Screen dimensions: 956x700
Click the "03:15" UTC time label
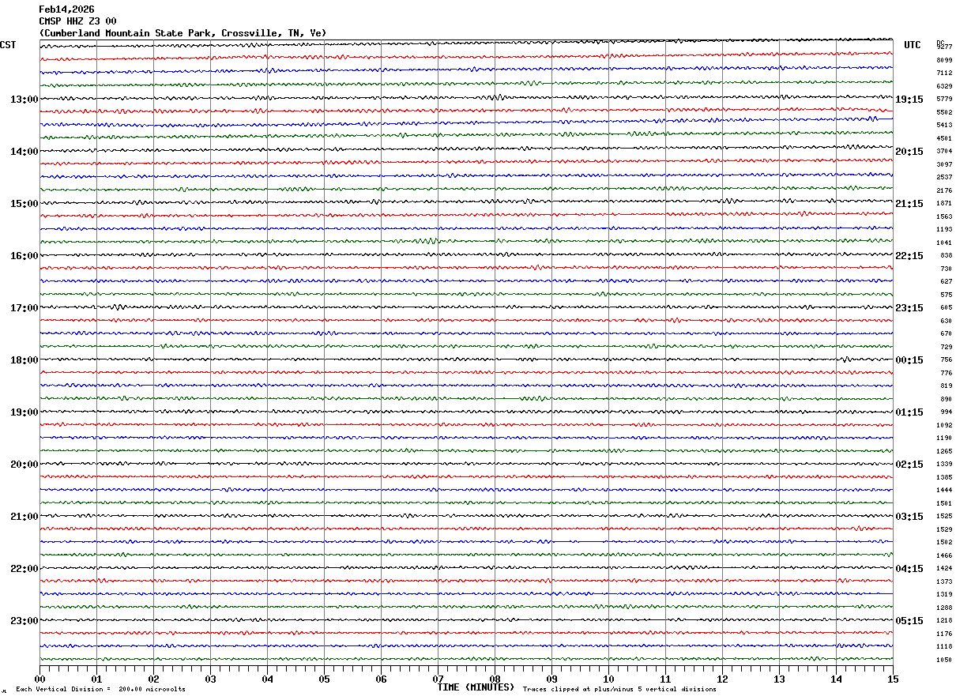coord(909,517)
